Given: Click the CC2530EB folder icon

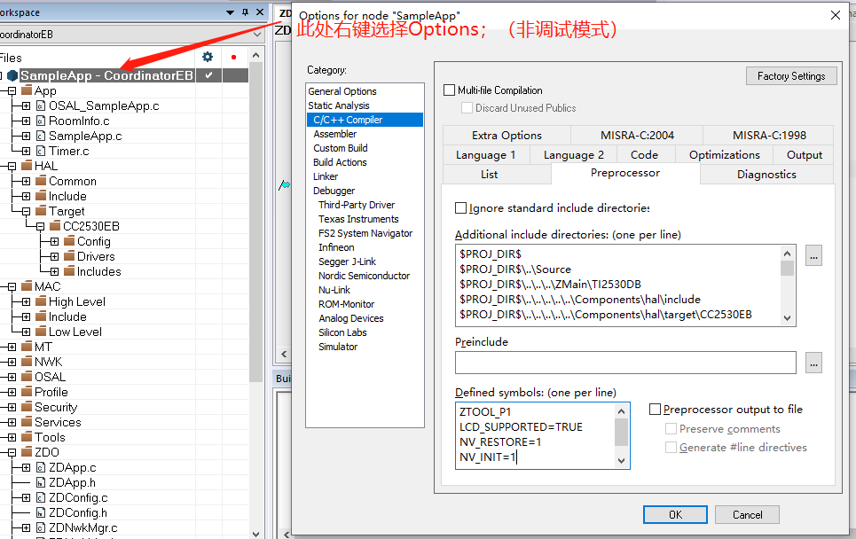Looking at the screenshot, I should click(55, 226).
